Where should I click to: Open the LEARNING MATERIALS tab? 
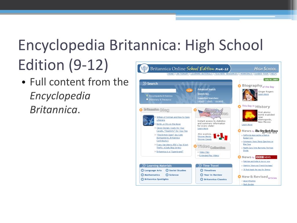pyautogui.click(x=202, y=74)
